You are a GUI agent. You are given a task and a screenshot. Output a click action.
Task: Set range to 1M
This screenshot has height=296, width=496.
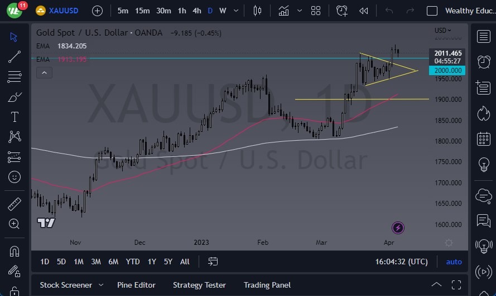(79, 262)
